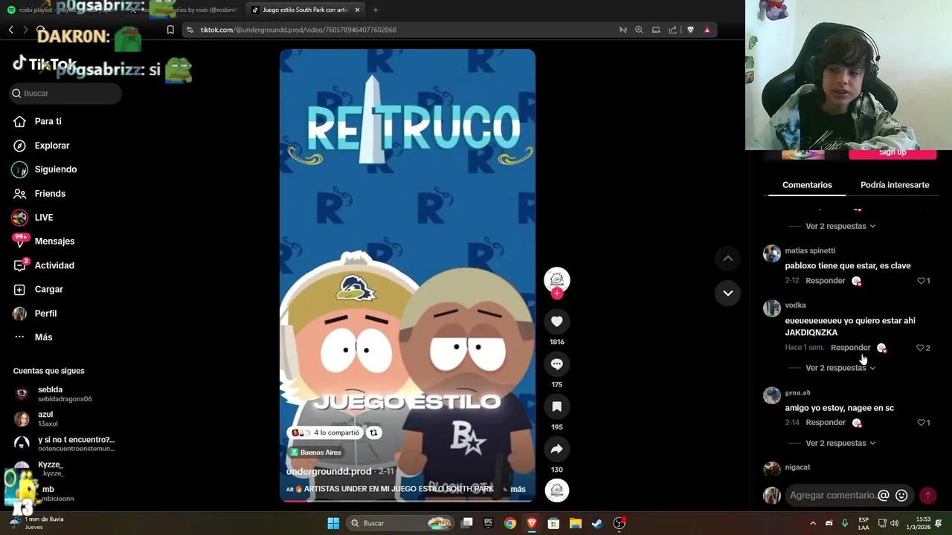Like matias spinetti's comment
Viewport: 952px width, 535px height.
[x=922, y=281]
